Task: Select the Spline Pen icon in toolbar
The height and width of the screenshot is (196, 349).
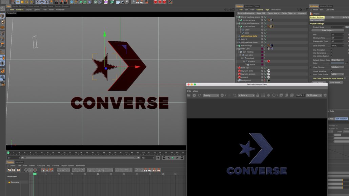Action: [x=76, y=2]
